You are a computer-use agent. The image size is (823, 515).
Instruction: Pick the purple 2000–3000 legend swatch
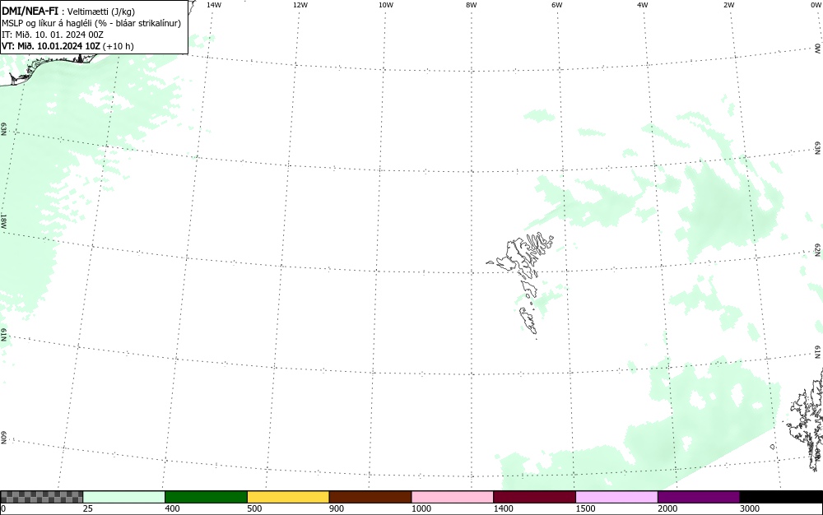(x=699, y=497)
